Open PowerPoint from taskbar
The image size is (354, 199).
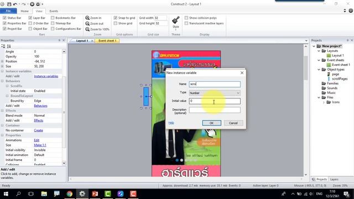click(95, 194)
